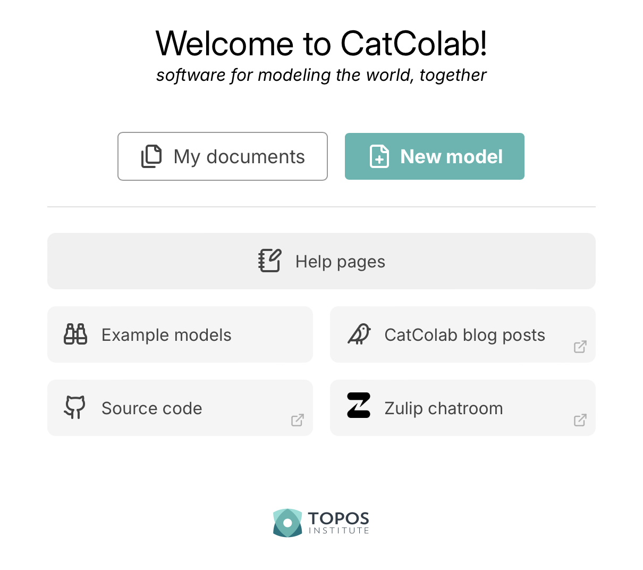Click the external link arrow on CatColab blog posts
The image size is (643, 570).
pyautogui.click(x=580, y=347)
